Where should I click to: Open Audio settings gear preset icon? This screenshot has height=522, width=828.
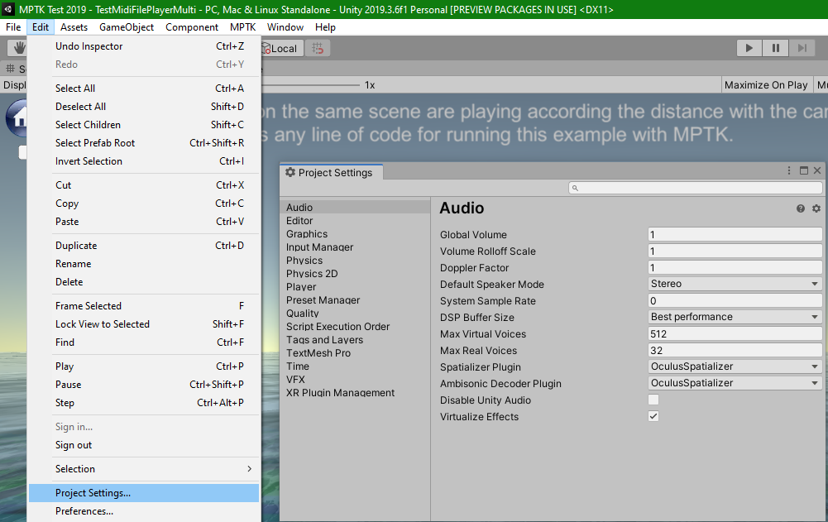click(816, 208)
